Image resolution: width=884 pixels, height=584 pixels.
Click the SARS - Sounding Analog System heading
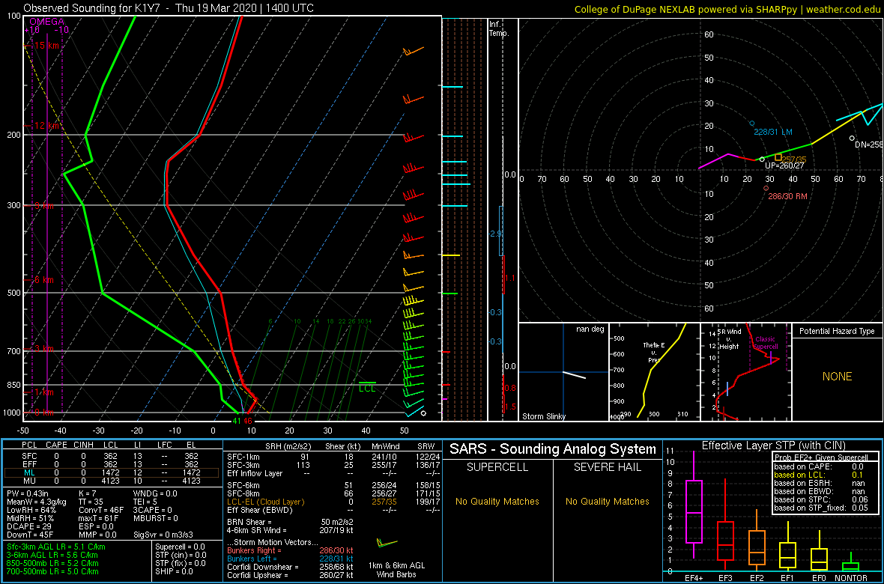click(553, 449)
